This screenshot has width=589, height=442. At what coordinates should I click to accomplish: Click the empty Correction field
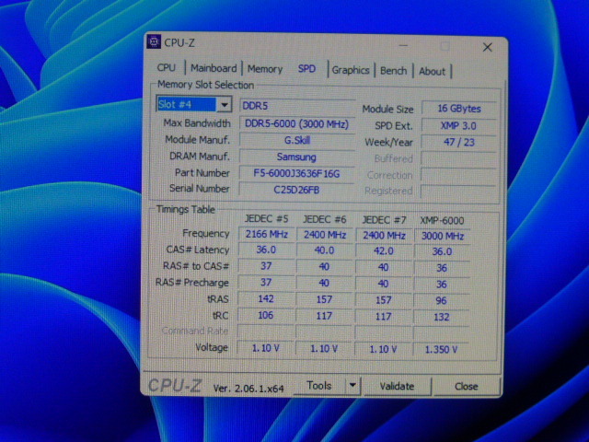(x=458, y=175)
